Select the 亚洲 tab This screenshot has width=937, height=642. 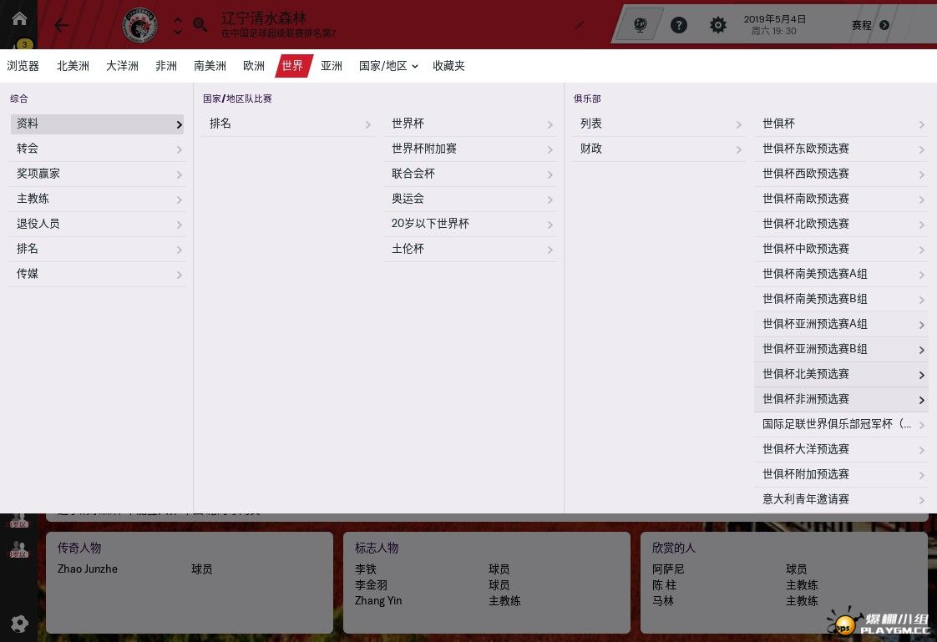[x=332, y=66]
